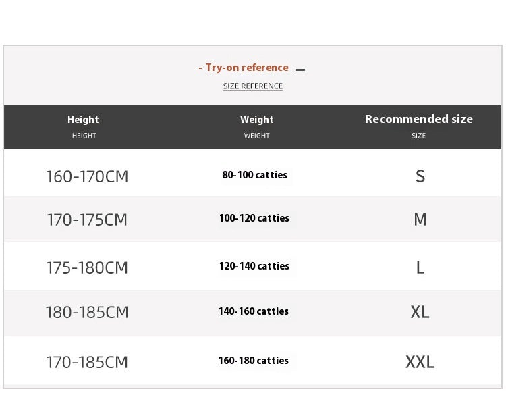506x410 pixels.
Task: Click the Recommended size column header
Action: click(419, 119)
